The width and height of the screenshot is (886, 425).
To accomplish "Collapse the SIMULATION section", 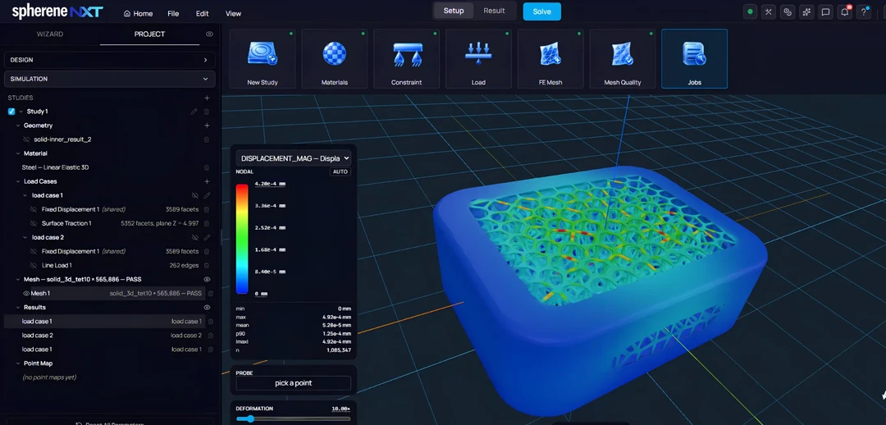I will point(110,79).
